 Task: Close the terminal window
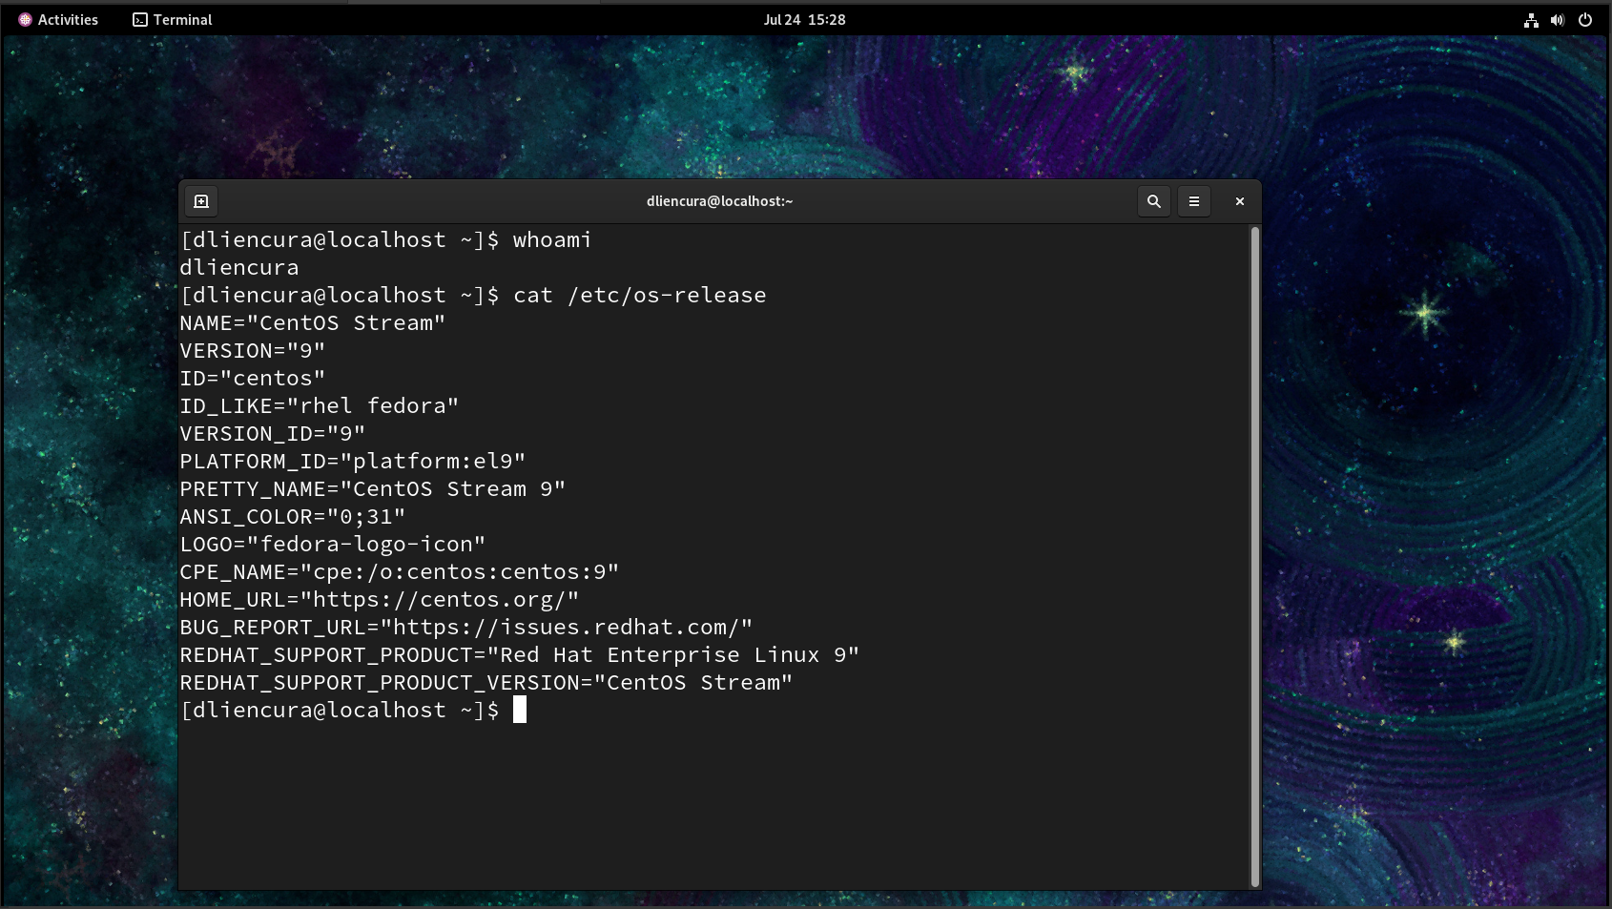[1239, 201]
